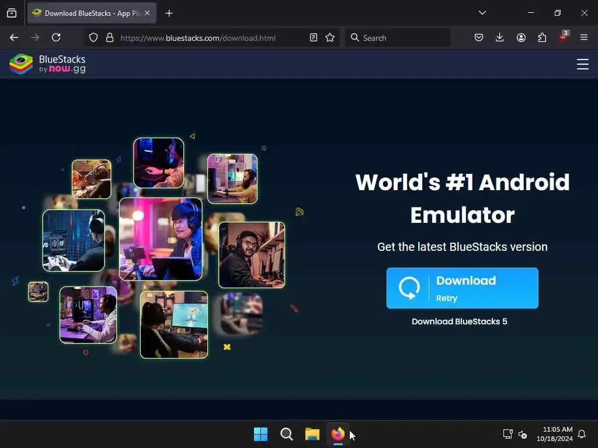Screen dimensions: 598x448
Task: Open clock and date 11:05 AM
Action: tap(555, 434)
